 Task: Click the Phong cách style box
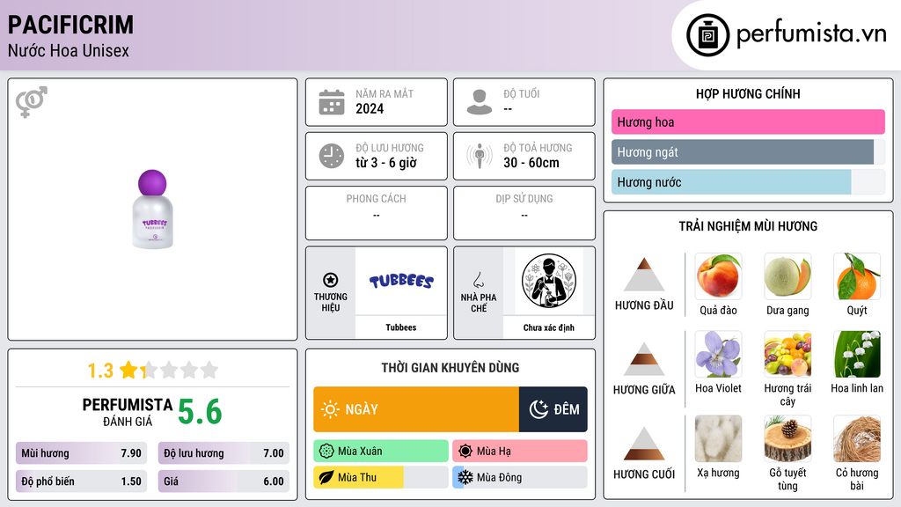pos(377,213)
